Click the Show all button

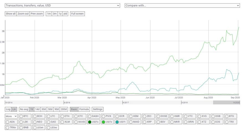pyautogui.click(x=11, y=14)
